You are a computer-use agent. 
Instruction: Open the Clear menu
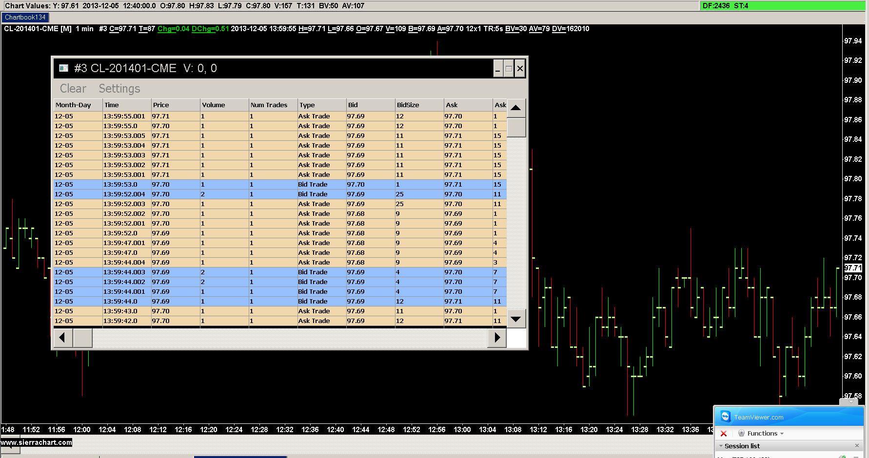tap(73, 88)
